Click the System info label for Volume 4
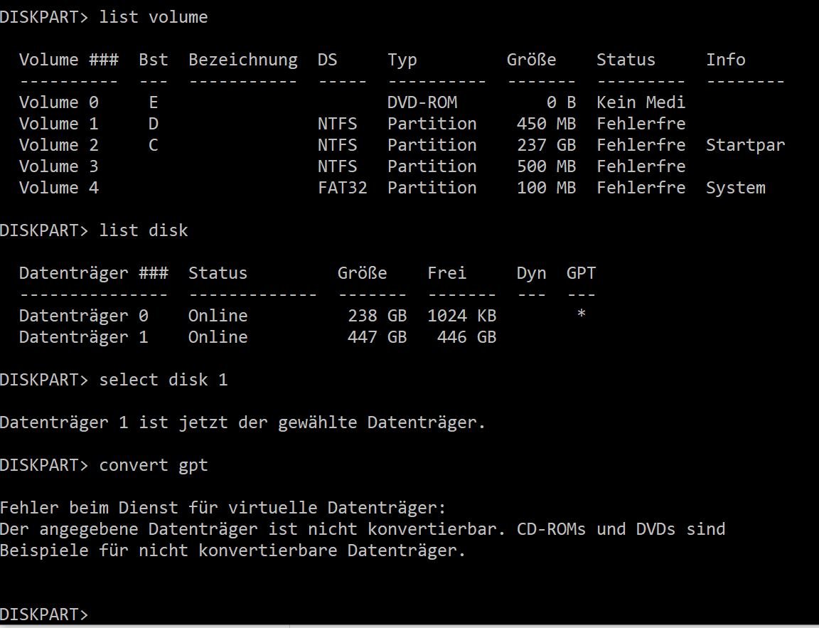This screenshot has height=628, width=819. 735,188
